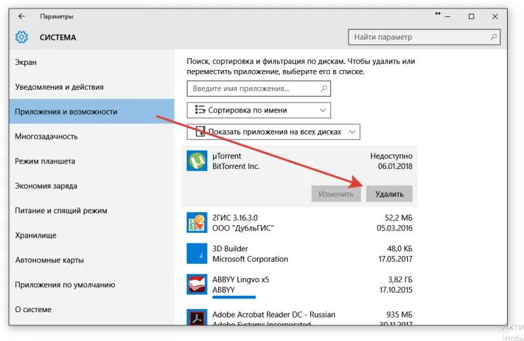Select Приложения и возможности in sidebar

92,111
